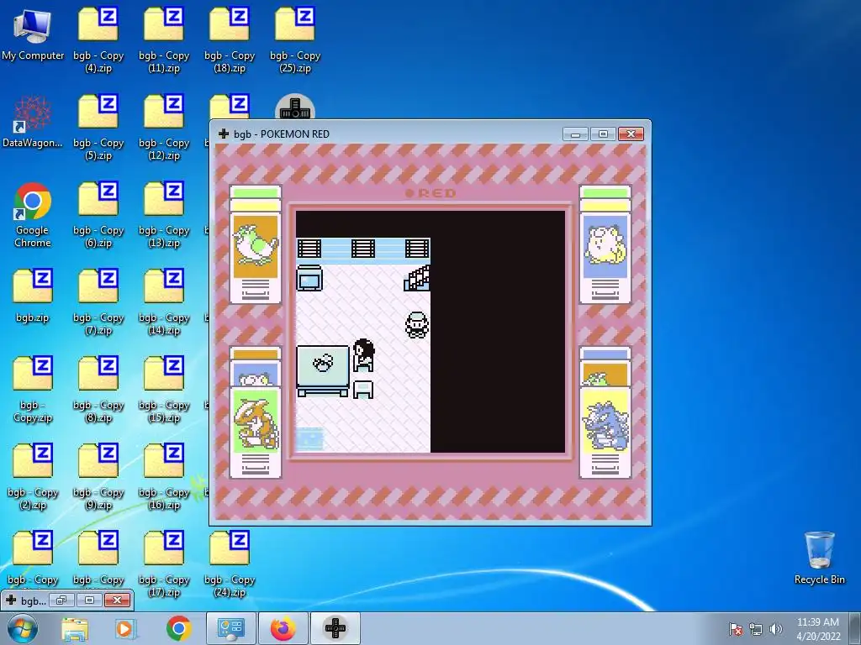Select the bgb - Copy (14).zip file
This screenshot has width=861, height=645.
coord(164,302)
